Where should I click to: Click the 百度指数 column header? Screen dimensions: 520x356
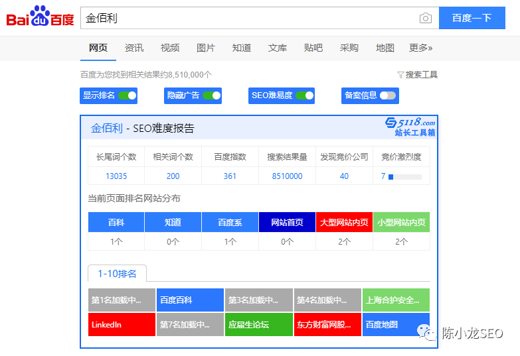click(x=230, y=156)
